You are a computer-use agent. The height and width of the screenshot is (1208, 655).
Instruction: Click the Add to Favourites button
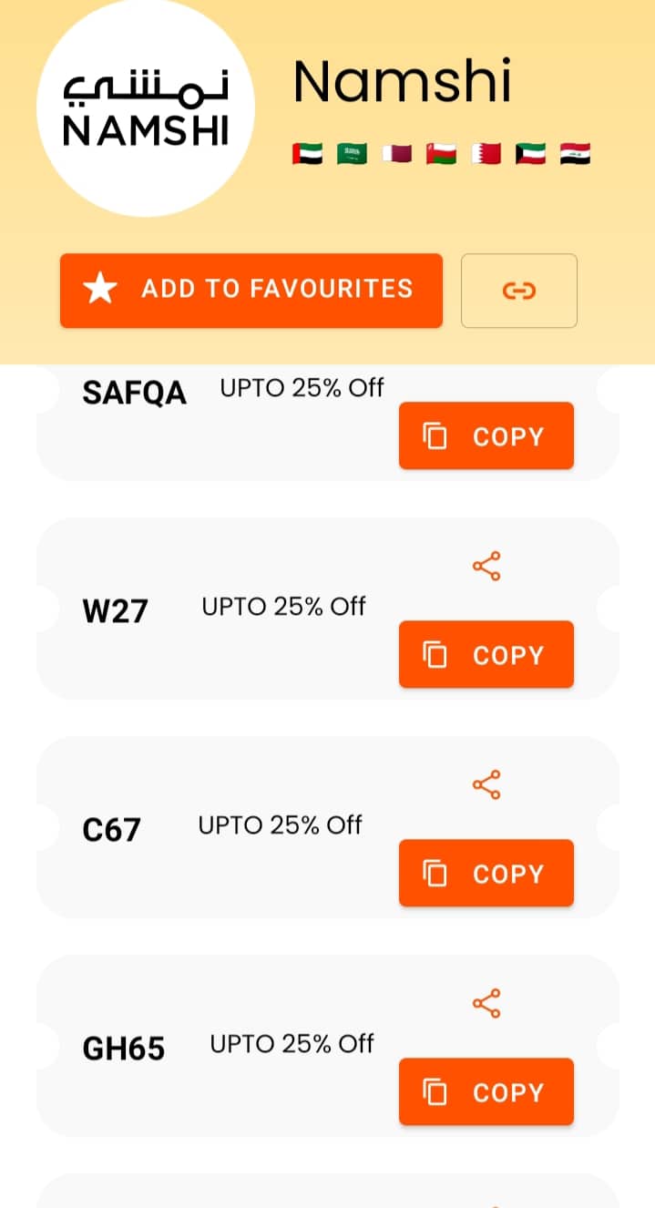pyautogui.click(x=251, y=290)
